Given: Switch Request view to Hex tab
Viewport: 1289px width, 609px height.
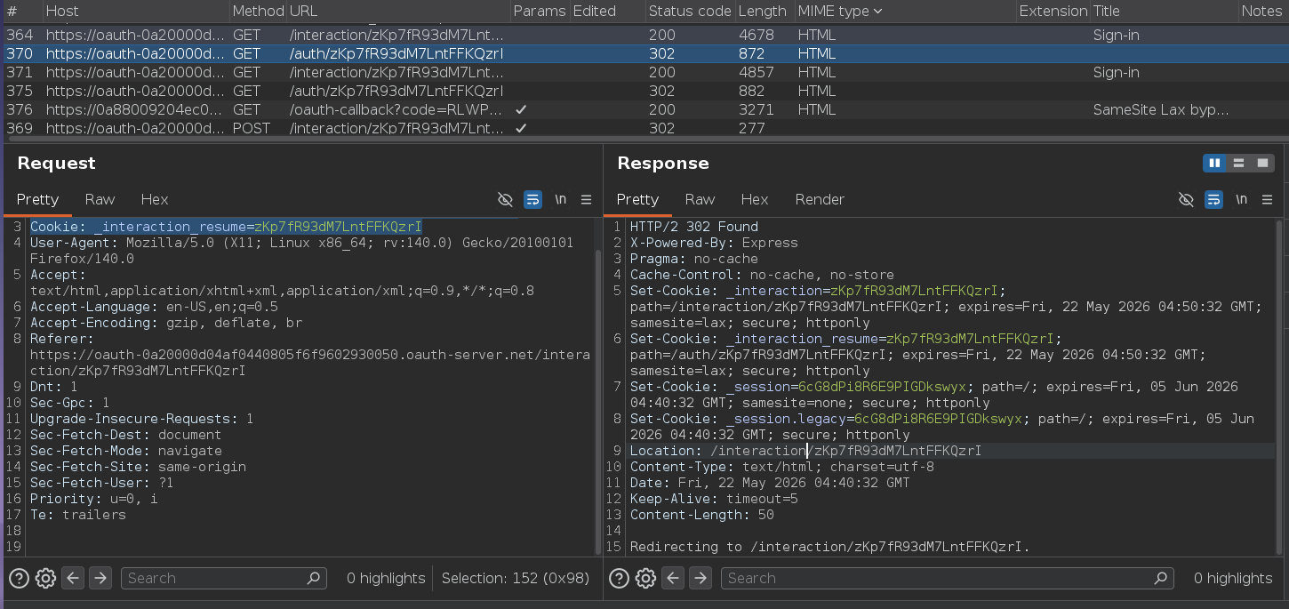Looking at the screenshot, I should pos(155,199).
